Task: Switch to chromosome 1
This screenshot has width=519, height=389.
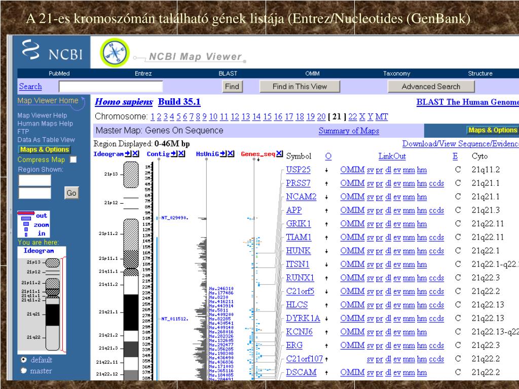Action: 153,117
